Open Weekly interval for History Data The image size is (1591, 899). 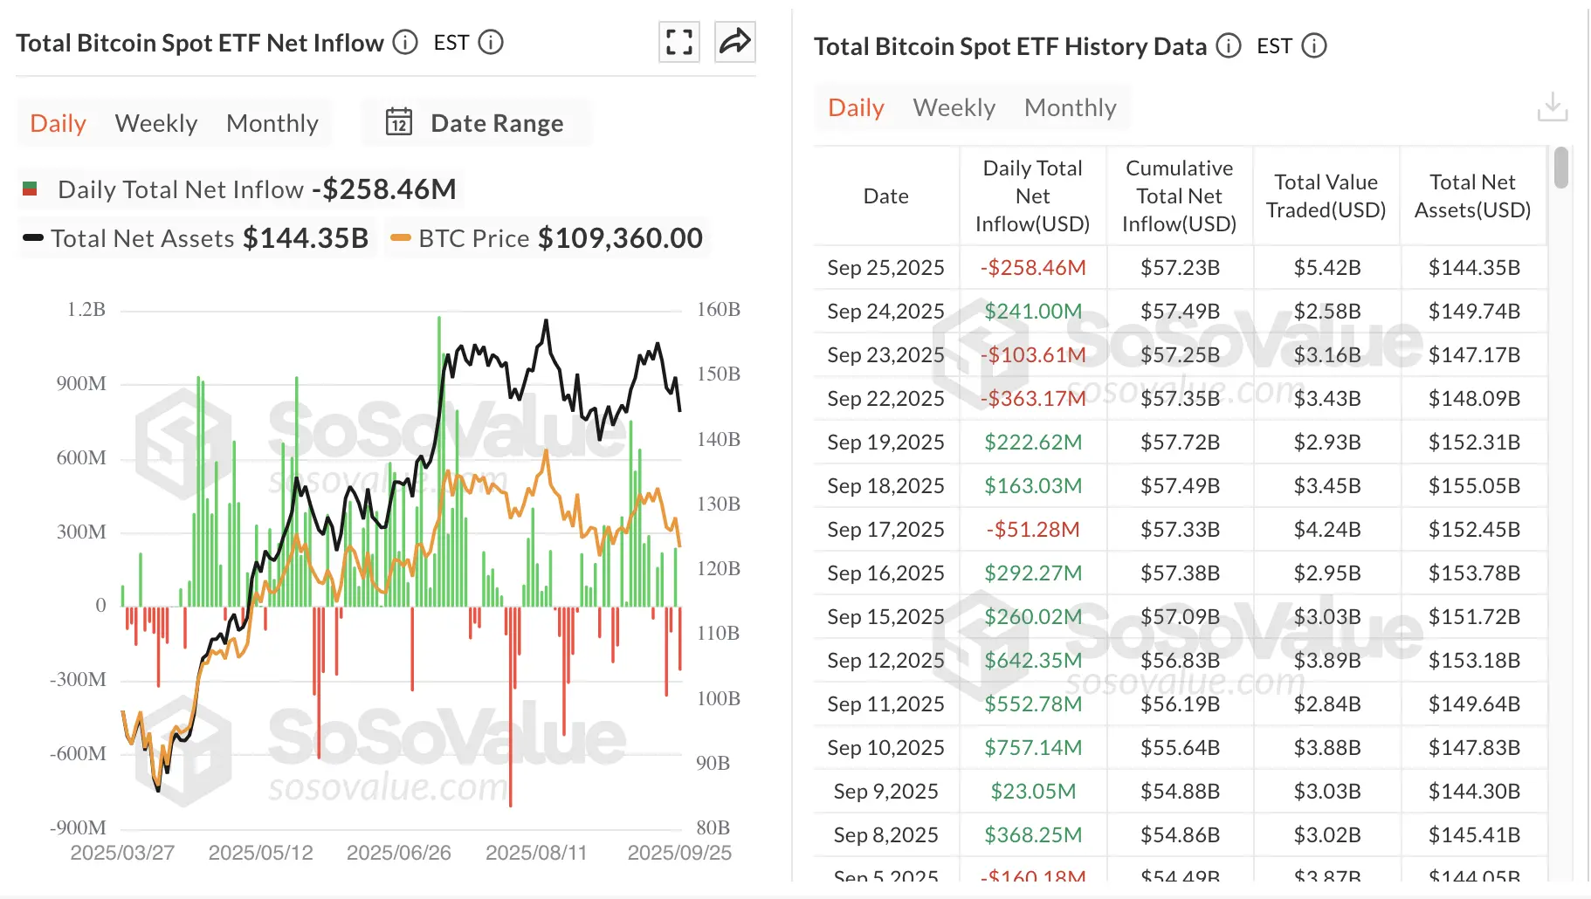click(x=954, y=106)
